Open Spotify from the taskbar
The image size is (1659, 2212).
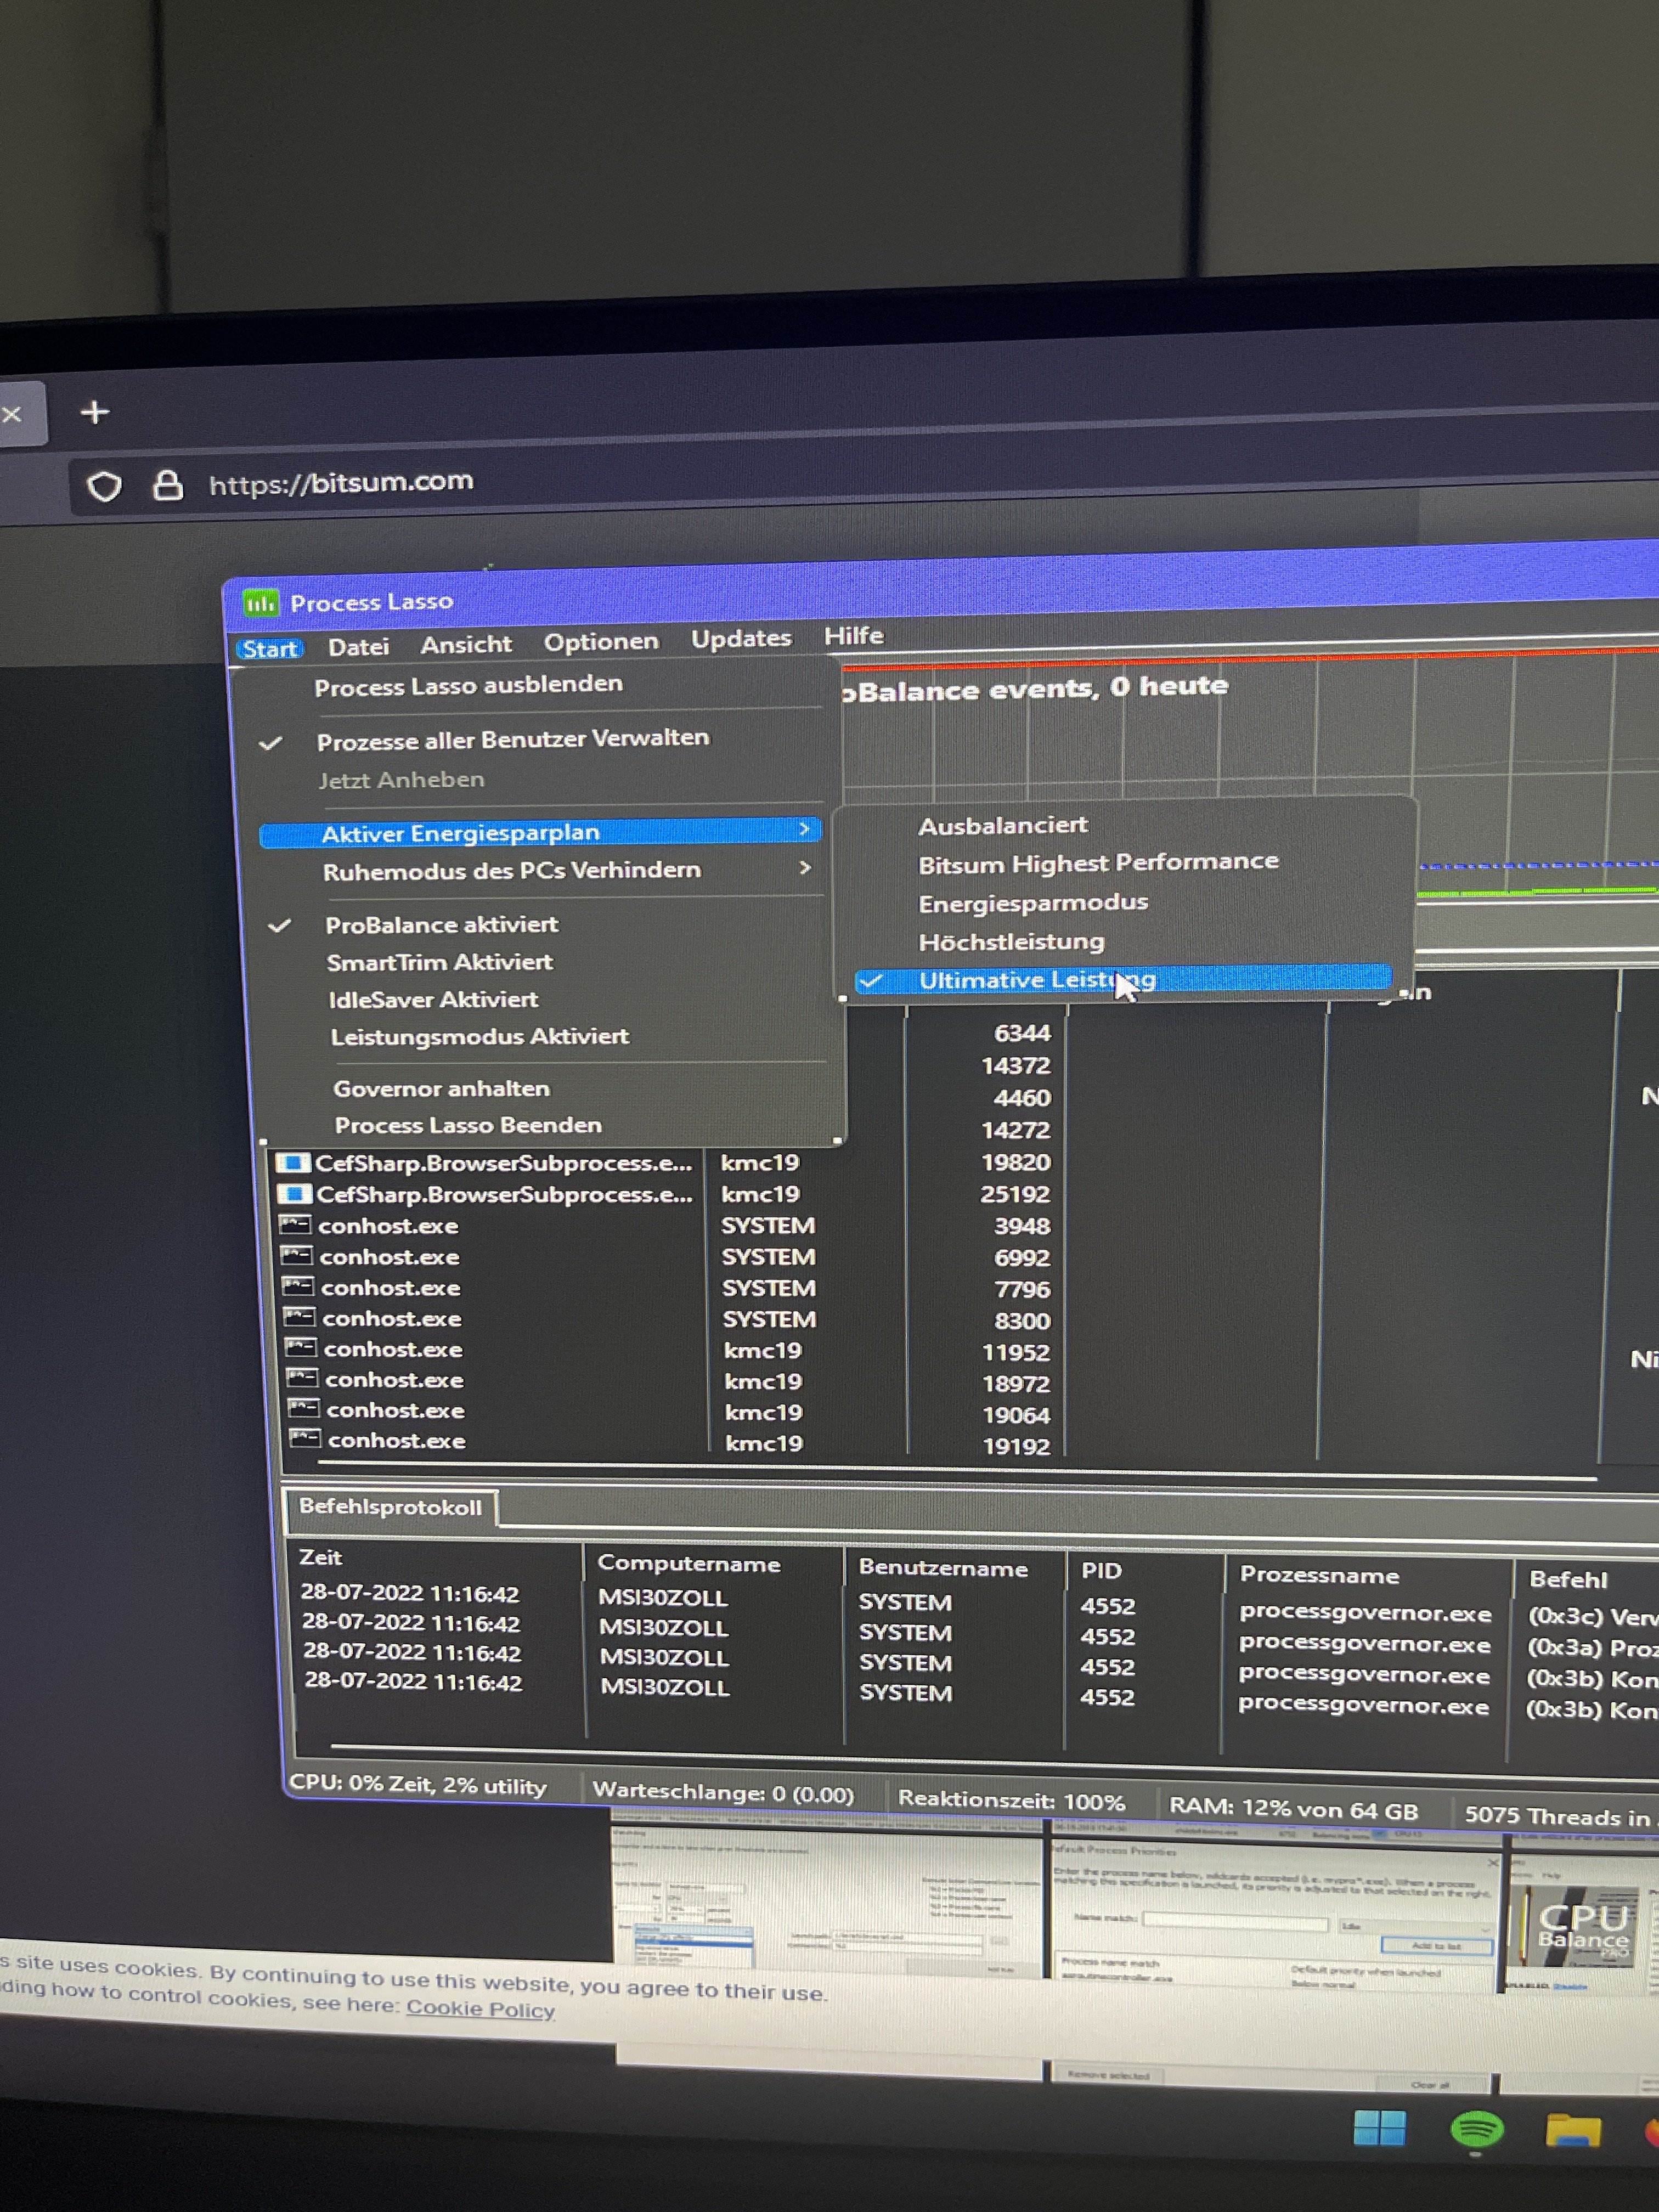(1476, 2129)
